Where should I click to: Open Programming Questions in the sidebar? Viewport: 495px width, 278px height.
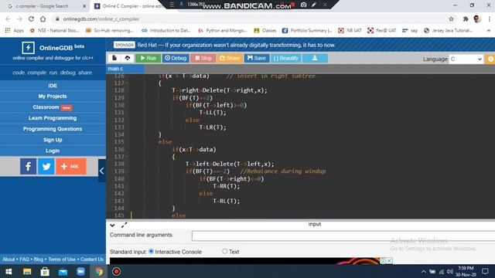coord(53,129)
